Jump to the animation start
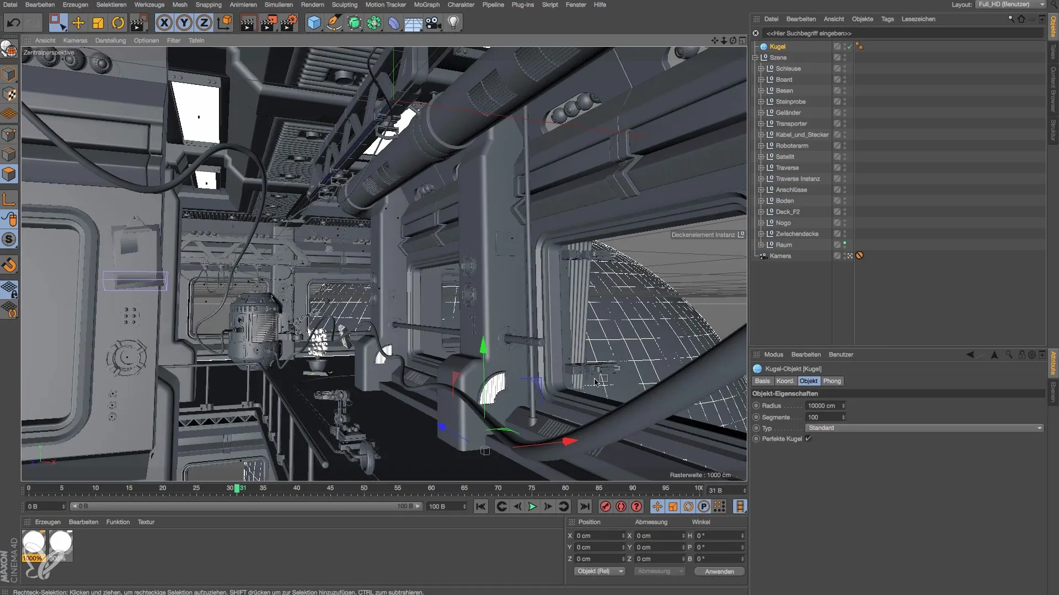1059x595 pixels. coord(481,506)
